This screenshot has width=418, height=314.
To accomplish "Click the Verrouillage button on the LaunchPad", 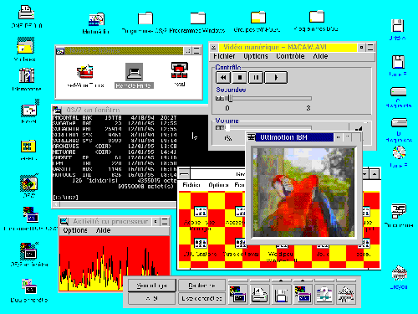I will 152,286.
